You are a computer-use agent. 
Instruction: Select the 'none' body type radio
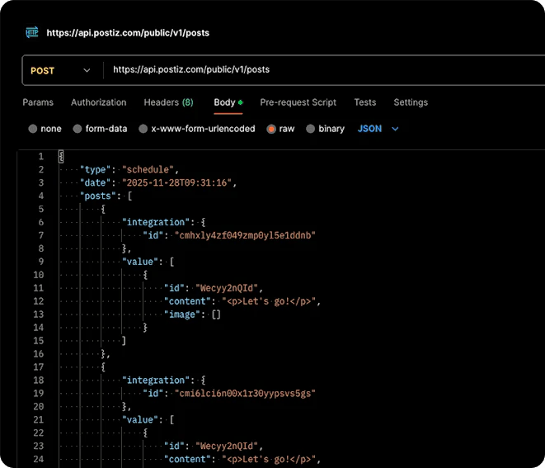(x=33, y=129)
